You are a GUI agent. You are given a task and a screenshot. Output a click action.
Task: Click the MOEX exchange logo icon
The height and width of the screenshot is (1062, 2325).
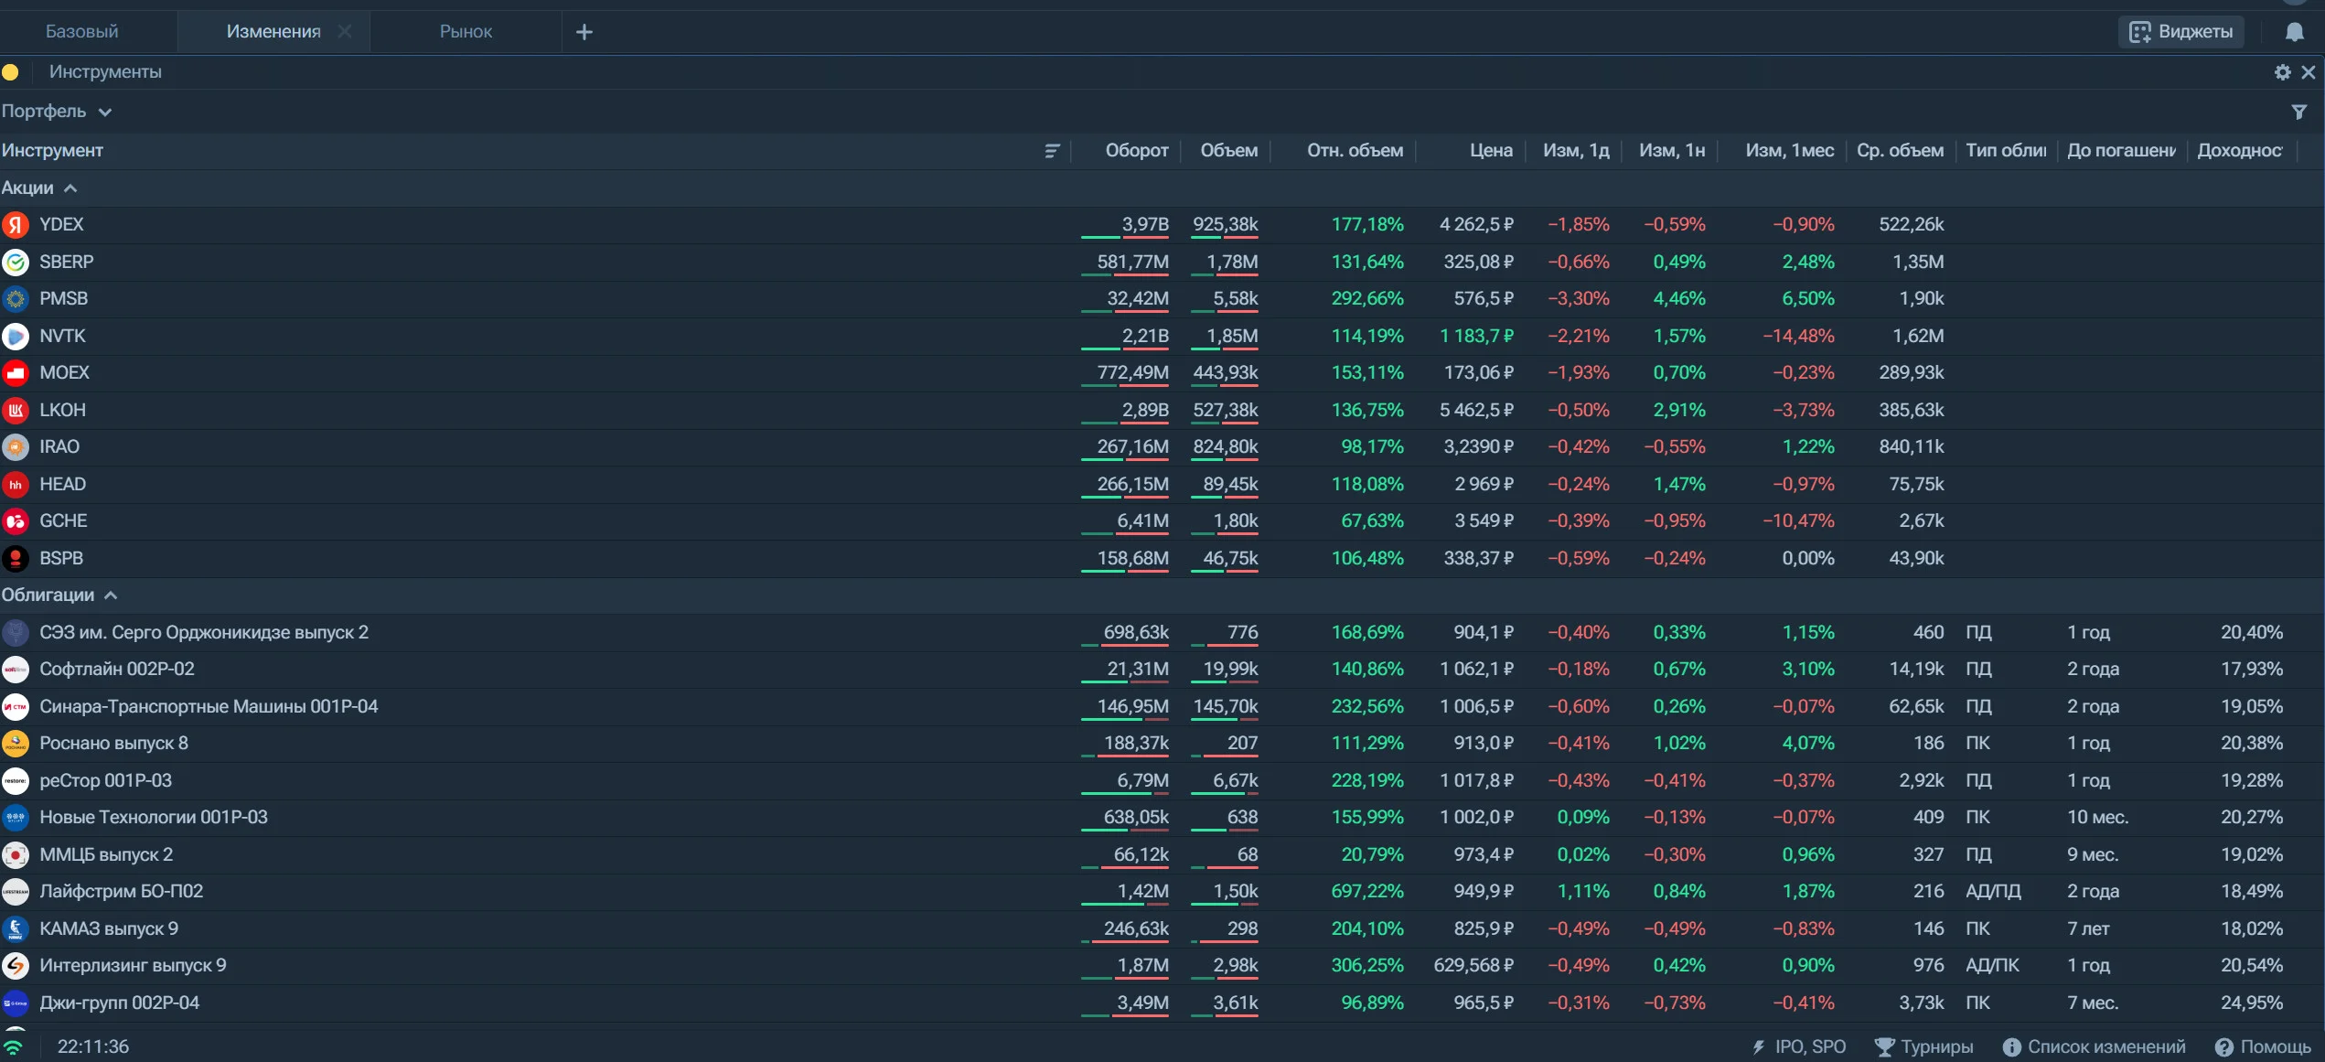[x=16, y=373]
